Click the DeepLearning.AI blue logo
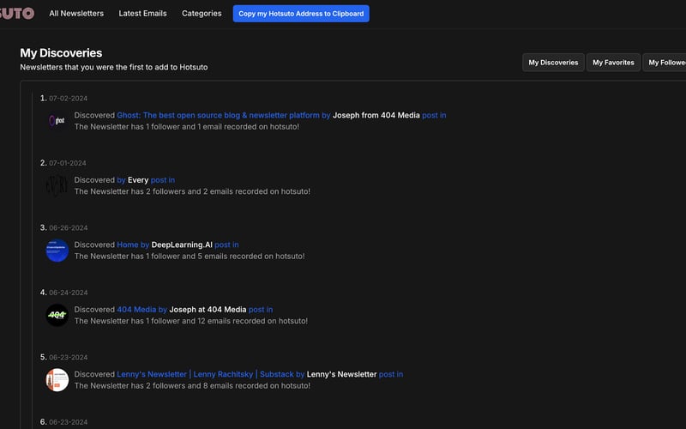The width and height of the screenshot is (686, 429). click(57, 251)
